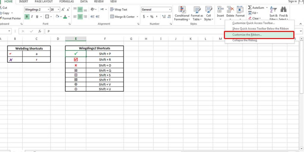The image size is (304, 152).
Task: Toggle Middle Align button
Action: pyautogui.click(x=80, y=9)
